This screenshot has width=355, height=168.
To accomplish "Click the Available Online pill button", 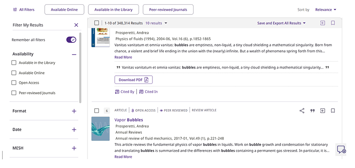I will (64, 10).
